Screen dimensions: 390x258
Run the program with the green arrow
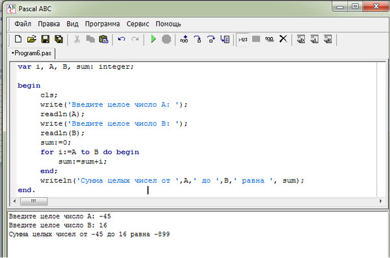153,39
